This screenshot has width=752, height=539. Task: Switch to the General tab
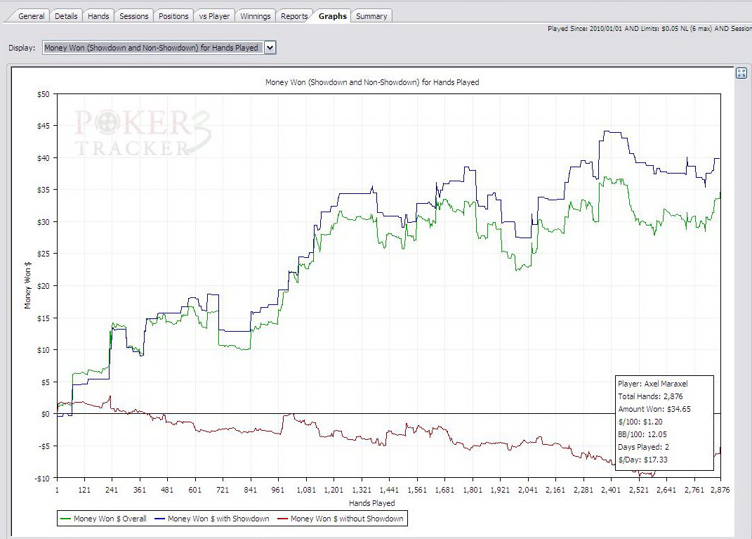click(31, 16)
